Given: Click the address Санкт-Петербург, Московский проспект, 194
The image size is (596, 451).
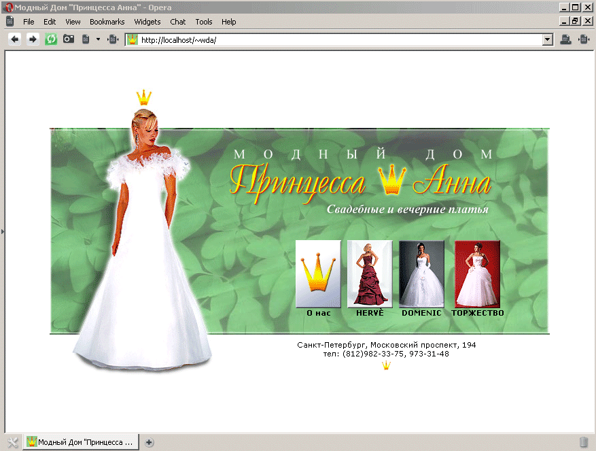Looking at the screenshot, I should click(386, 345).
